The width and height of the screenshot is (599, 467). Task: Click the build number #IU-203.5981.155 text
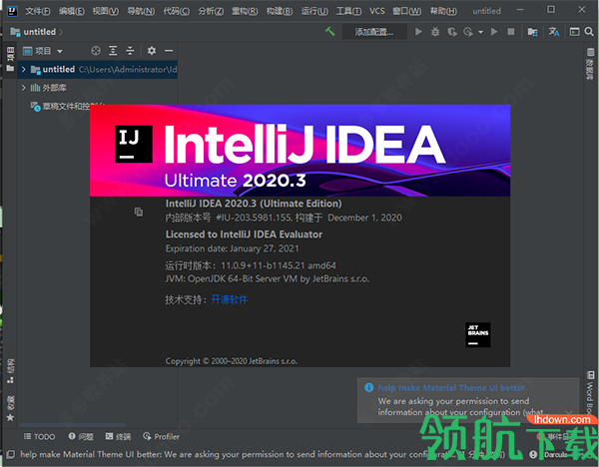coord(254,218)
